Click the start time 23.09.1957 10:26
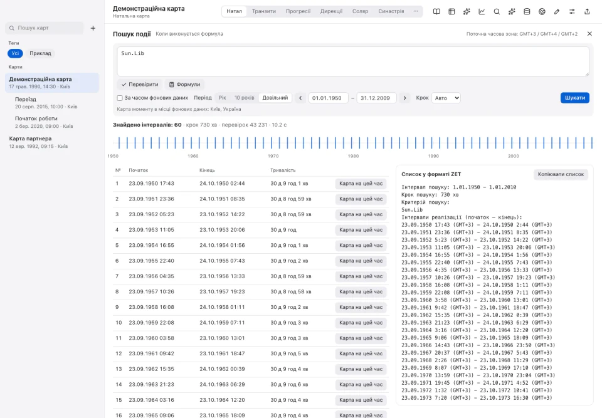Viewport: 602px width, 418px height. pos(151,291)
